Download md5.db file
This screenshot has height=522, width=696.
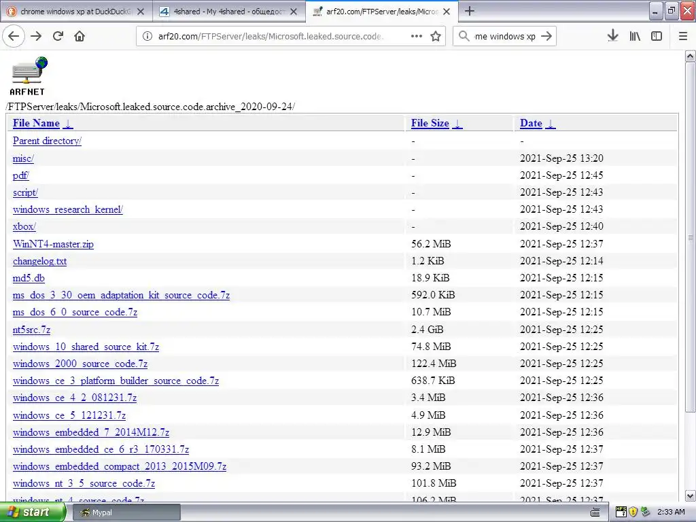pyautogui.click(x=29, y=278)
